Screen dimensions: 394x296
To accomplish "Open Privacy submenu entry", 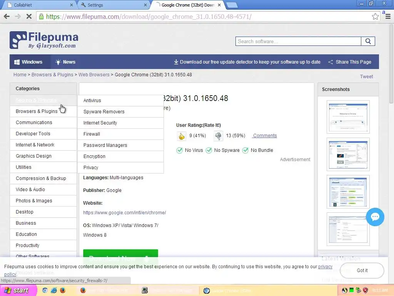I will point(120,168).
